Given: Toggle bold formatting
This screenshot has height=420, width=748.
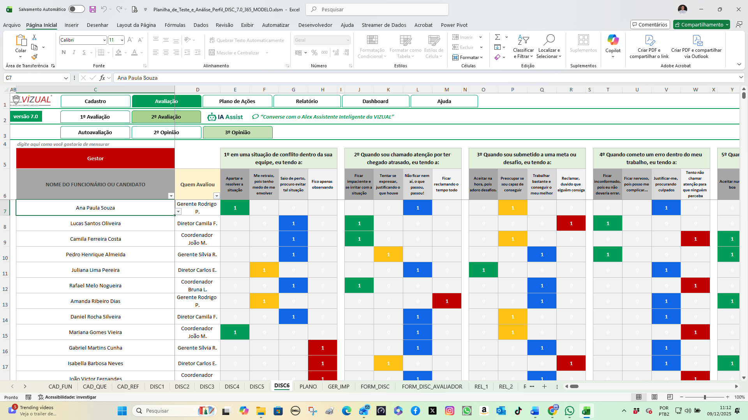Looking at the screenshot, I should click(x=64, y=52).
